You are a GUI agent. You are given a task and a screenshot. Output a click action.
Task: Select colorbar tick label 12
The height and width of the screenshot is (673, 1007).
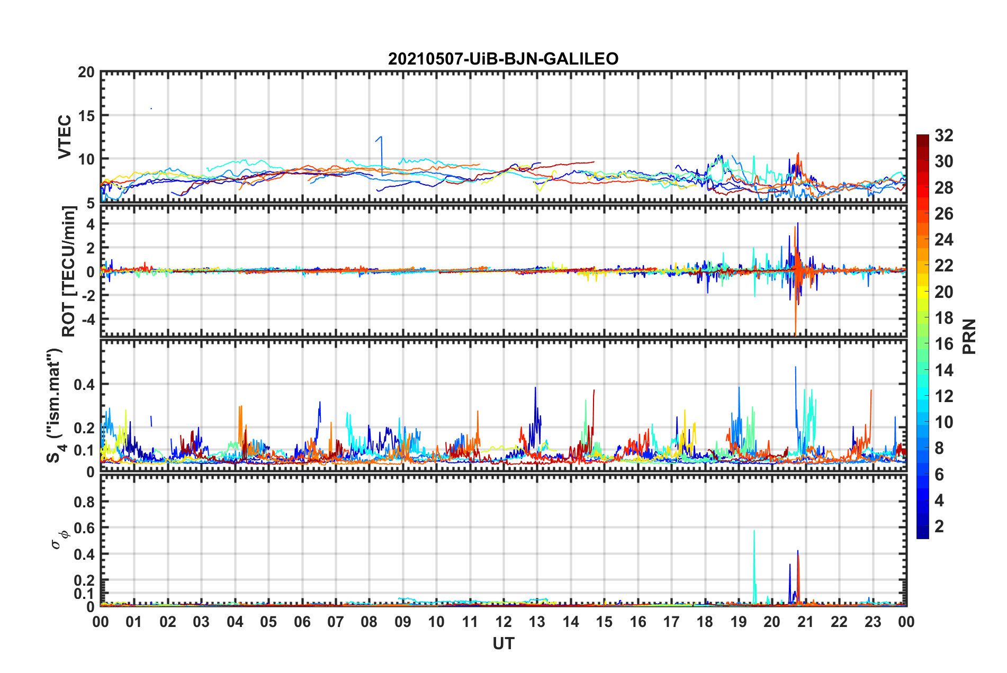coord(944,396)
